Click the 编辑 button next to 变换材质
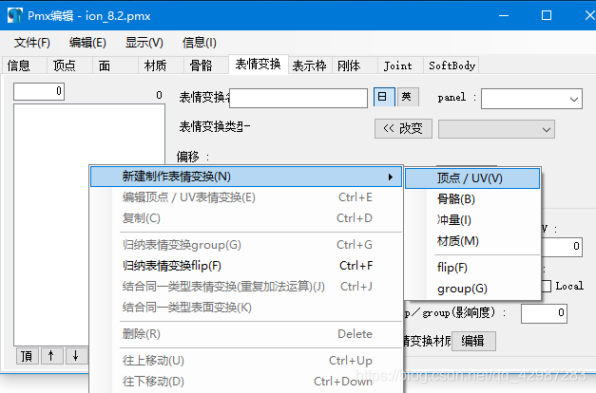The width and height of the screenshot is (596, 393). pyautogui.click(x=473, y=341)
